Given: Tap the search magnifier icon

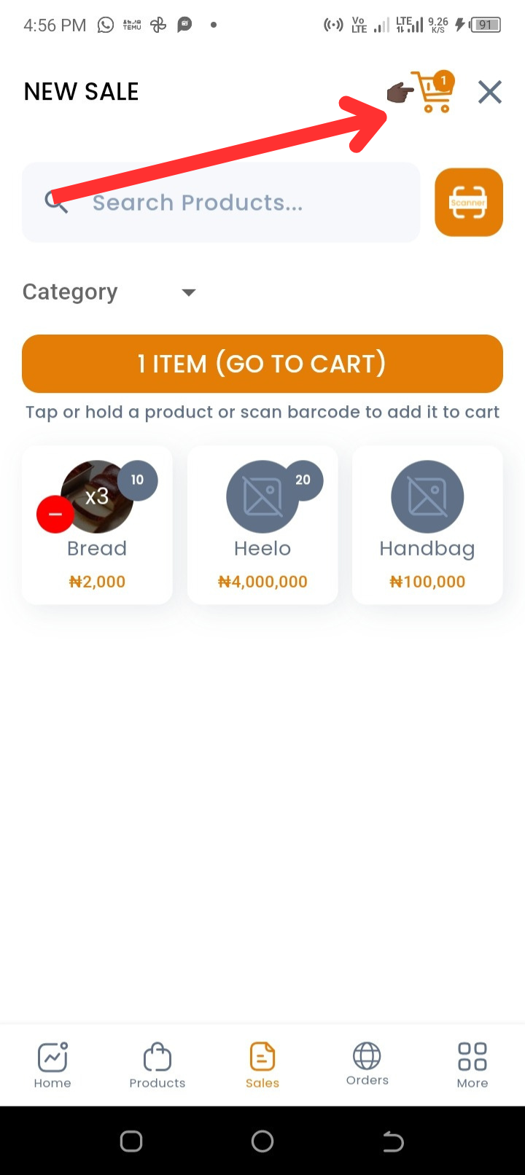Looking at the screenshot, I should (x=56, y=202).
